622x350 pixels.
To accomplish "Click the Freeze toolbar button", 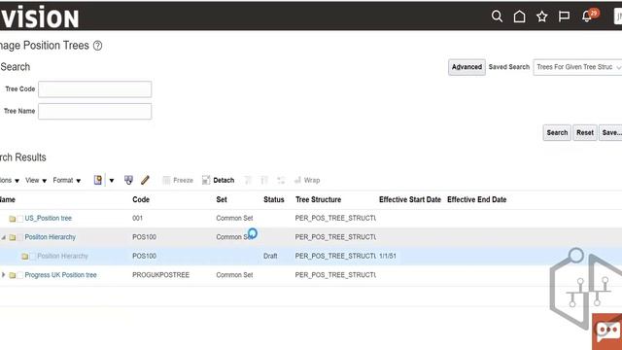I will coord(178,180).
